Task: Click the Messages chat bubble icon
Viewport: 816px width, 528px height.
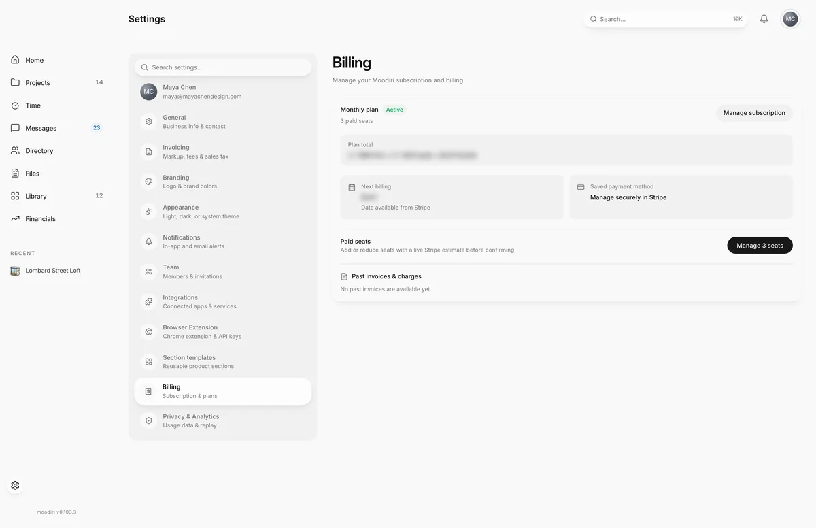Action: (15, 128)
